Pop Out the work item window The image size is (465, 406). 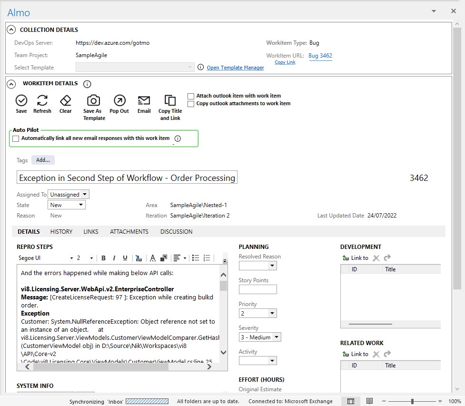(119, 101)
